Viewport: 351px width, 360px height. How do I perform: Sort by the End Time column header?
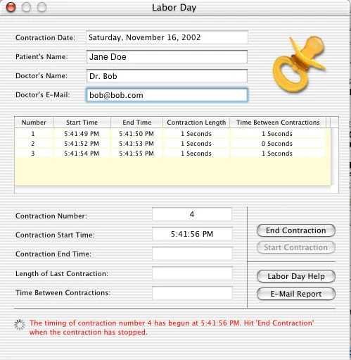[x=136, y=123]
